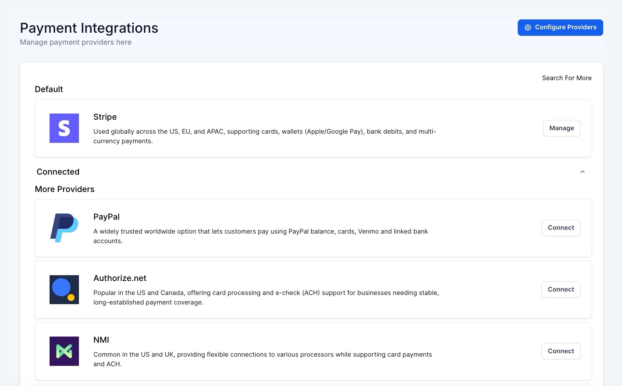The width and height of the screenshot is (622, 386).
Task: Select the More Providers section heading
Action: tap(65, 189)
